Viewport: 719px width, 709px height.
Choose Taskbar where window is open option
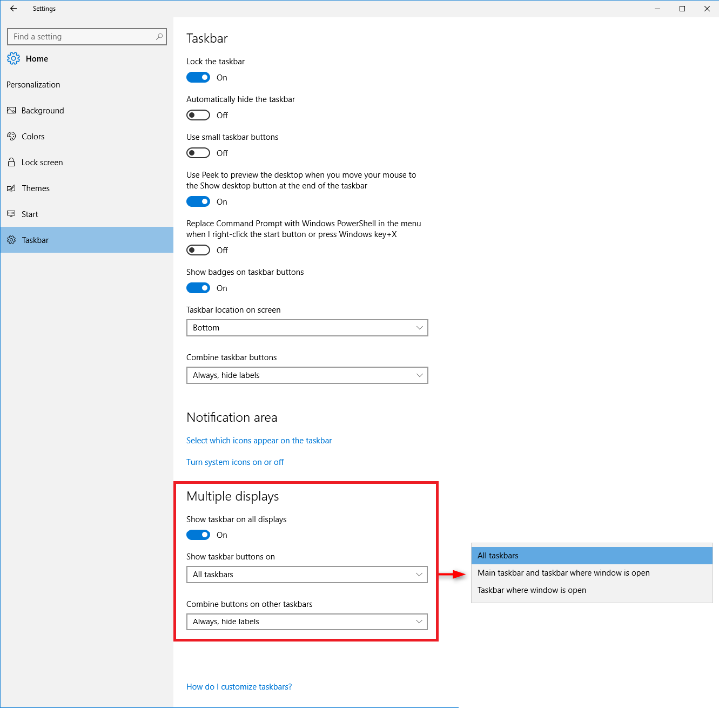[532, 590]
